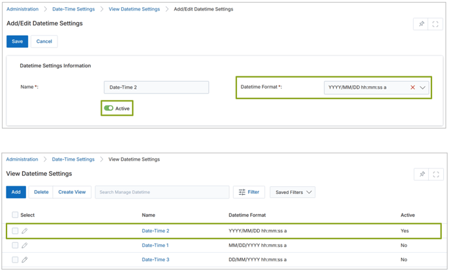The width and height of the screenshot is (449, 271).
Task: Open View Datetime Settings breadcrumb link
Action: coord(134,9)
